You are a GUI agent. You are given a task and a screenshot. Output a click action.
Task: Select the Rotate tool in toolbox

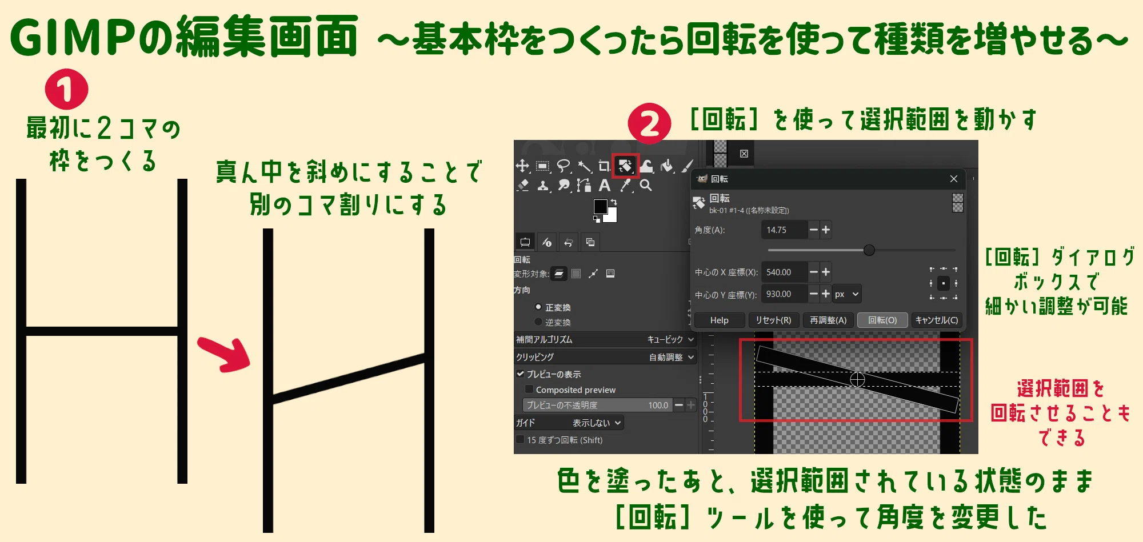tap(625, 166)
